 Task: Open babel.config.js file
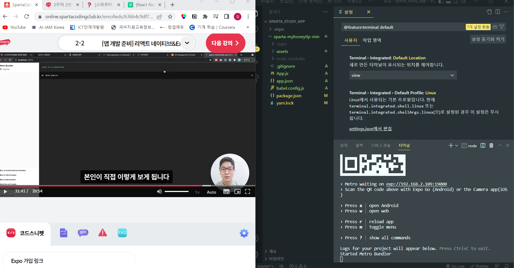pos(290,88)
